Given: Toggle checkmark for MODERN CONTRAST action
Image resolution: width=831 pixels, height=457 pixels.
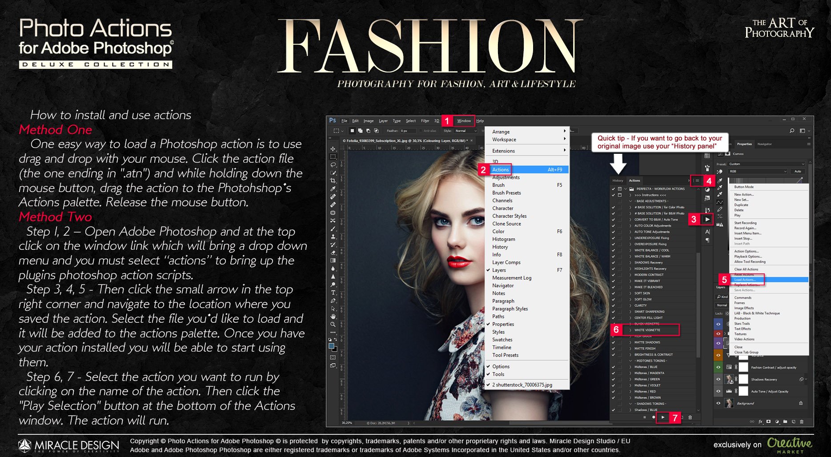Looking at the screenshot, I should click(613, 275).
